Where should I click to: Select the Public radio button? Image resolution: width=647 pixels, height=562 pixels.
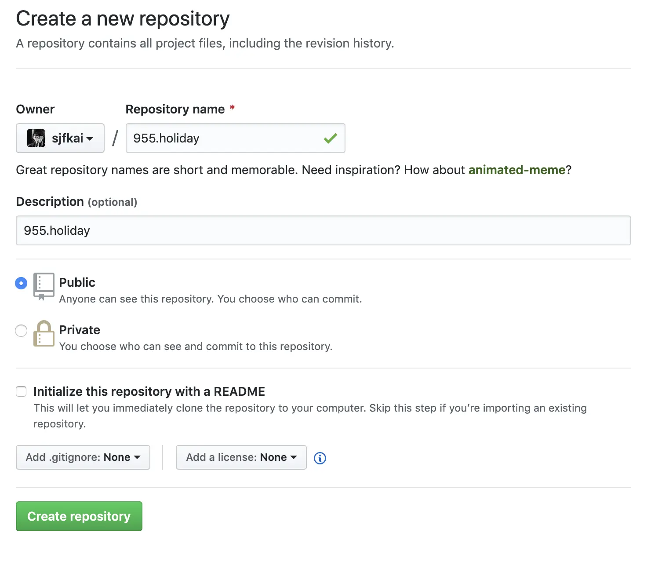21,283
